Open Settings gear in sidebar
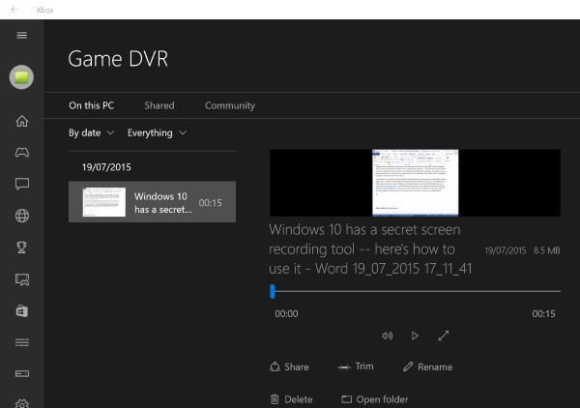This screenshot has height=408, width=580. [x=22, y=402]
